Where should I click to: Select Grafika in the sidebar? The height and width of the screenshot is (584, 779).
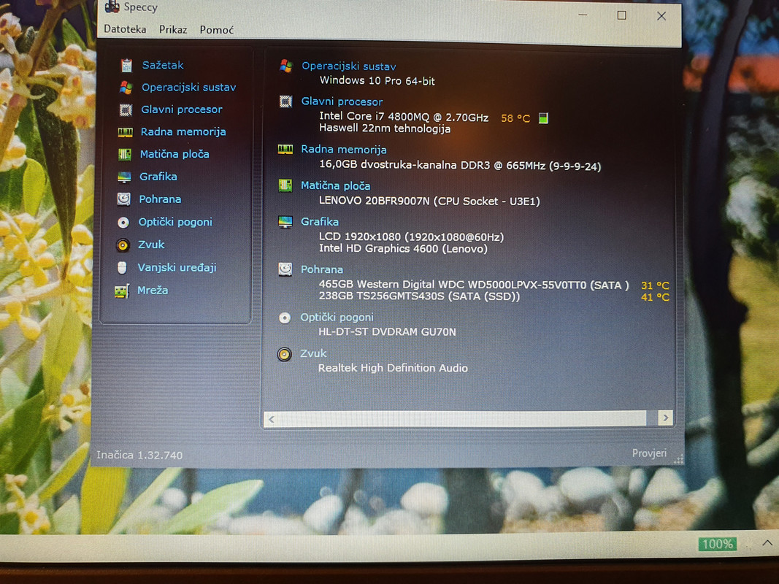(158, 176)
